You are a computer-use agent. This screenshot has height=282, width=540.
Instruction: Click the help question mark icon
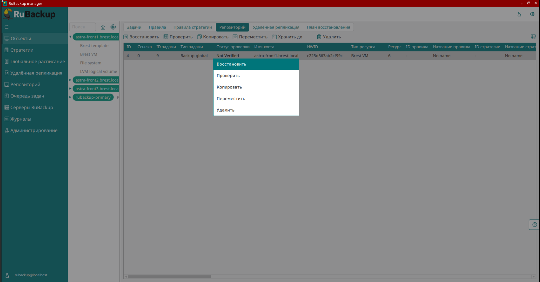tap(534, 225)
